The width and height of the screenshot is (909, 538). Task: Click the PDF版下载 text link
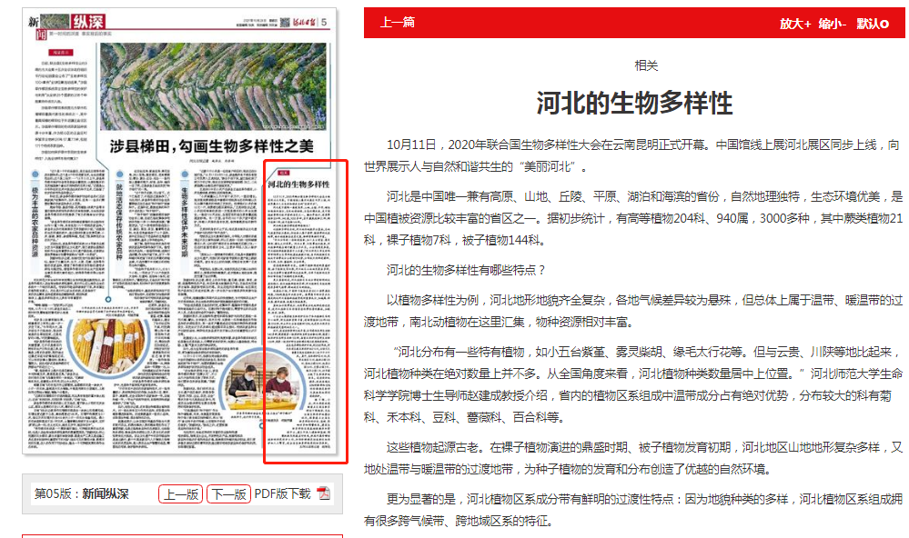pyautogui.click(x=282, y=494)
